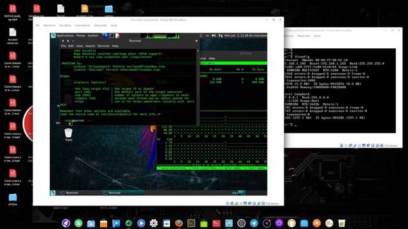Click the purple power icon in dock
This screenshot has height=229, width=408.
tap(279, 223)
